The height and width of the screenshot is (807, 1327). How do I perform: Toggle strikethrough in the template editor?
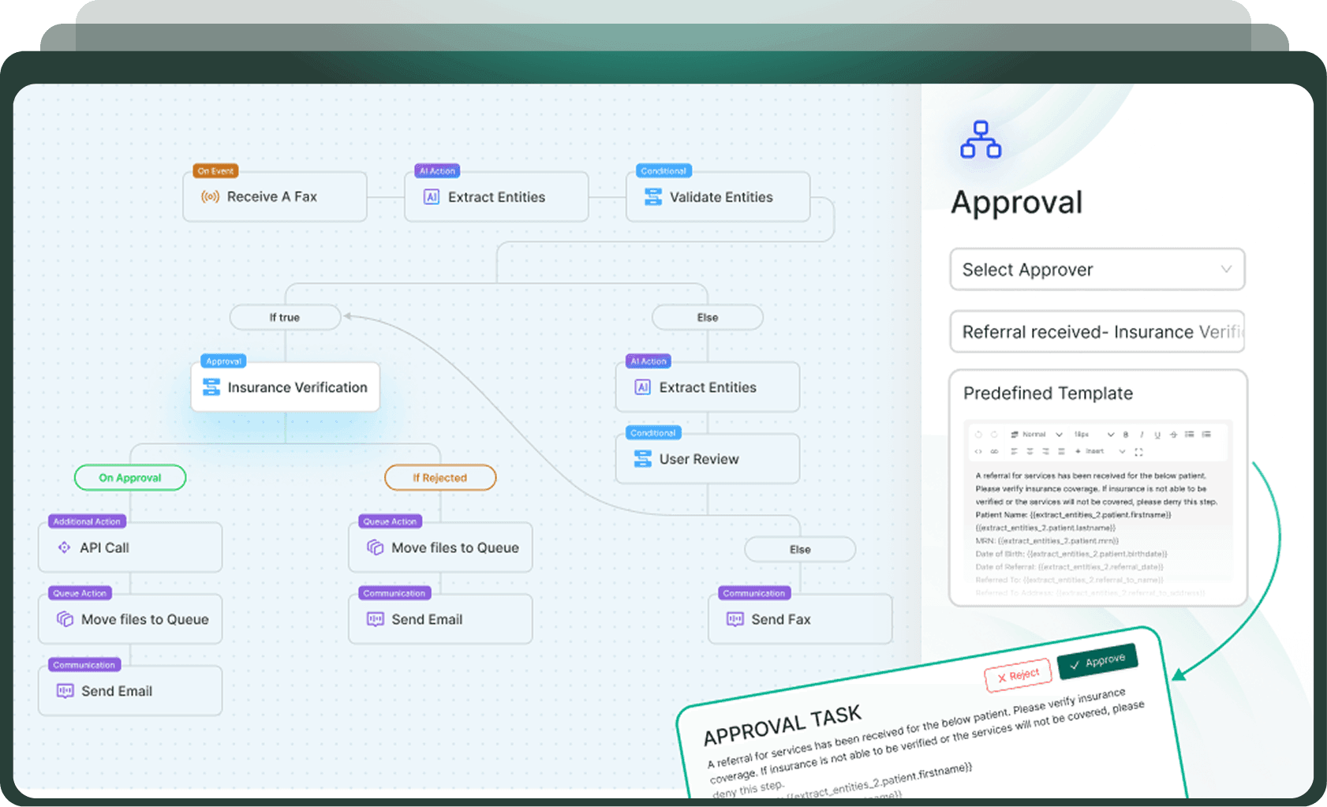pyautogui.click(x=1173, y=435)
